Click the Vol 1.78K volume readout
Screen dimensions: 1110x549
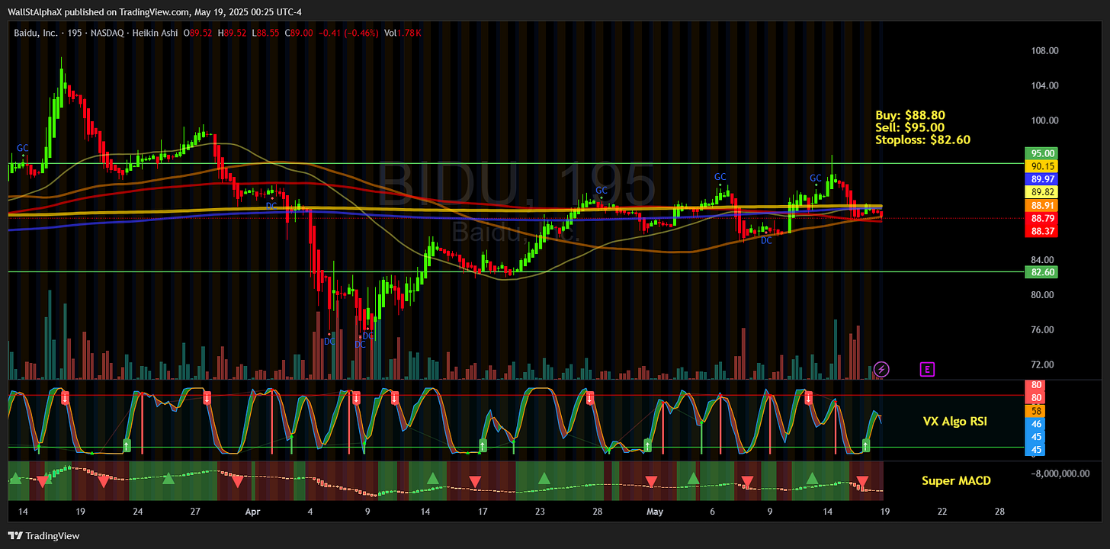[x=403, y=34]
